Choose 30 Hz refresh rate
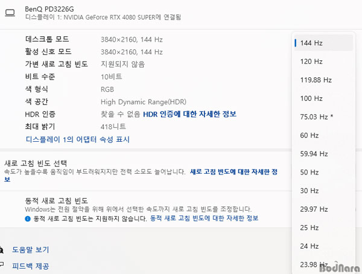The height and width of the screenshot is (274, 362). pos(323,191)
